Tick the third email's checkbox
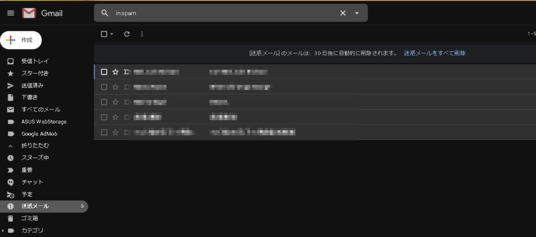Screen dimensions: 536x237 pos(104,102)
